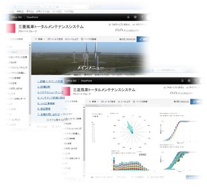Open the filter dropdown left of the radar chart
Screen dimensions: 207x187
tap(100, 116)
